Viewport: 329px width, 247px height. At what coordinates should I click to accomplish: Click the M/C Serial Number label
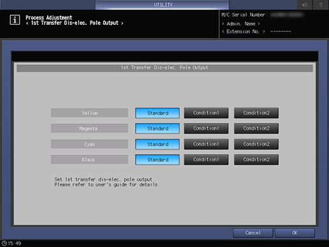tap(244, 15)
